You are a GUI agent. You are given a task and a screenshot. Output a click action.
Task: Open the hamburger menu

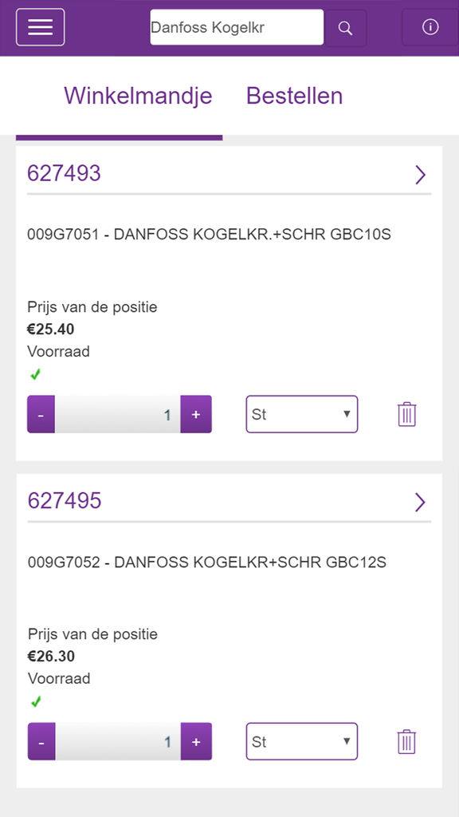click(x=41, y=27)
